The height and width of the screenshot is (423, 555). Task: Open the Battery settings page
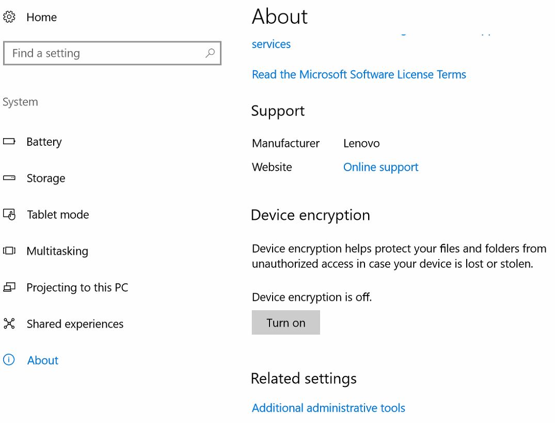click(44, 142)
